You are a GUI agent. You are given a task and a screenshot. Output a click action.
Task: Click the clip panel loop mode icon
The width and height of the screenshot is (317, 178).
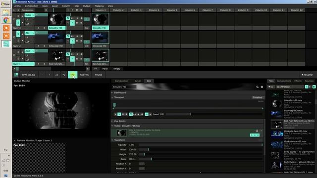131,114
